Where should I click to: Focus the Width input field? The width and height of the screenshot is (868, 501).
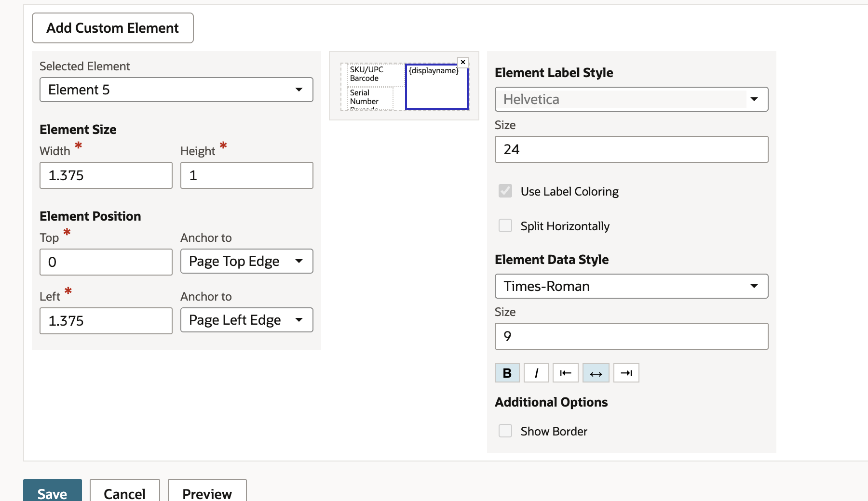[x=106, y=175]
